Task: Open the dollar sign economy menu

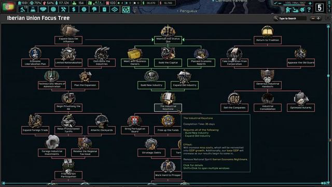Action: [x=74, y=9]
